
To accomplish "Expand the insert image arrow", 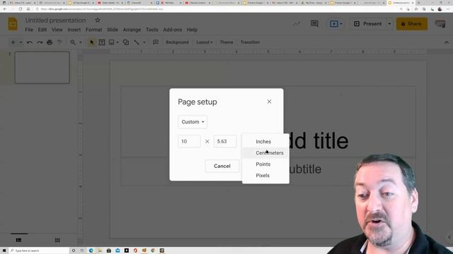I will 117,42.
